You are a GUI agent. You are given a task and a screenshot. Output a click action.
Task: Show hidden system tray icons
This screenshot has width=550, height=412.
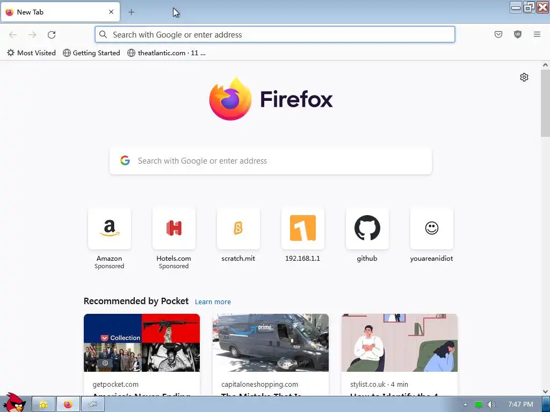point(466,404)
